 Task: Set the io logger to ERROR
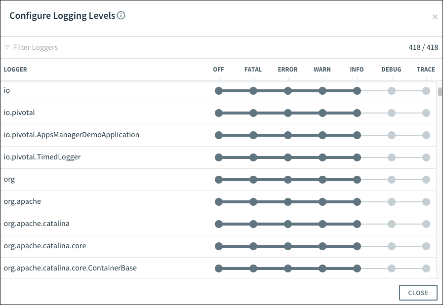click(288, 91)
